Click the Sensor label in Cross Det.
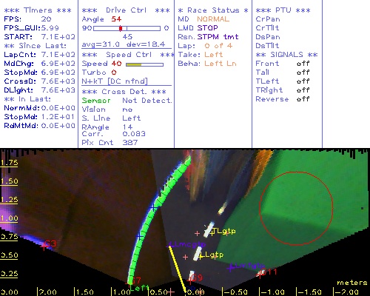This screenshot has height=296, width=370. [x=96, y=101]
